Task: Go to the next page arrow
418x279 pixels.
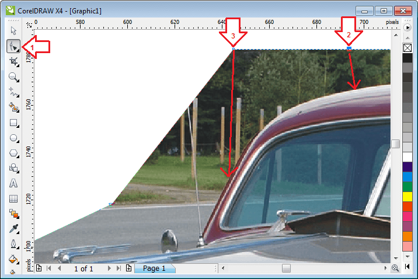Action: (x=109, y=268)
